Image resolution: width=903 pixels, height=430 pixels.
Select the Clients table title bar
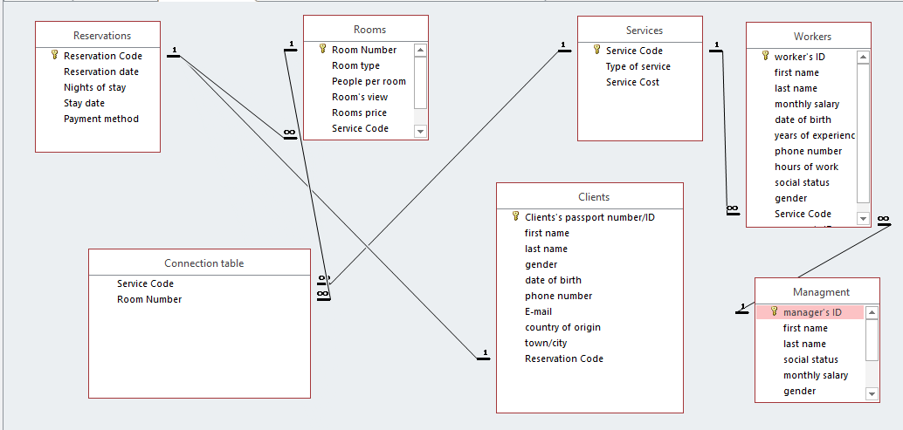(589, 197)
